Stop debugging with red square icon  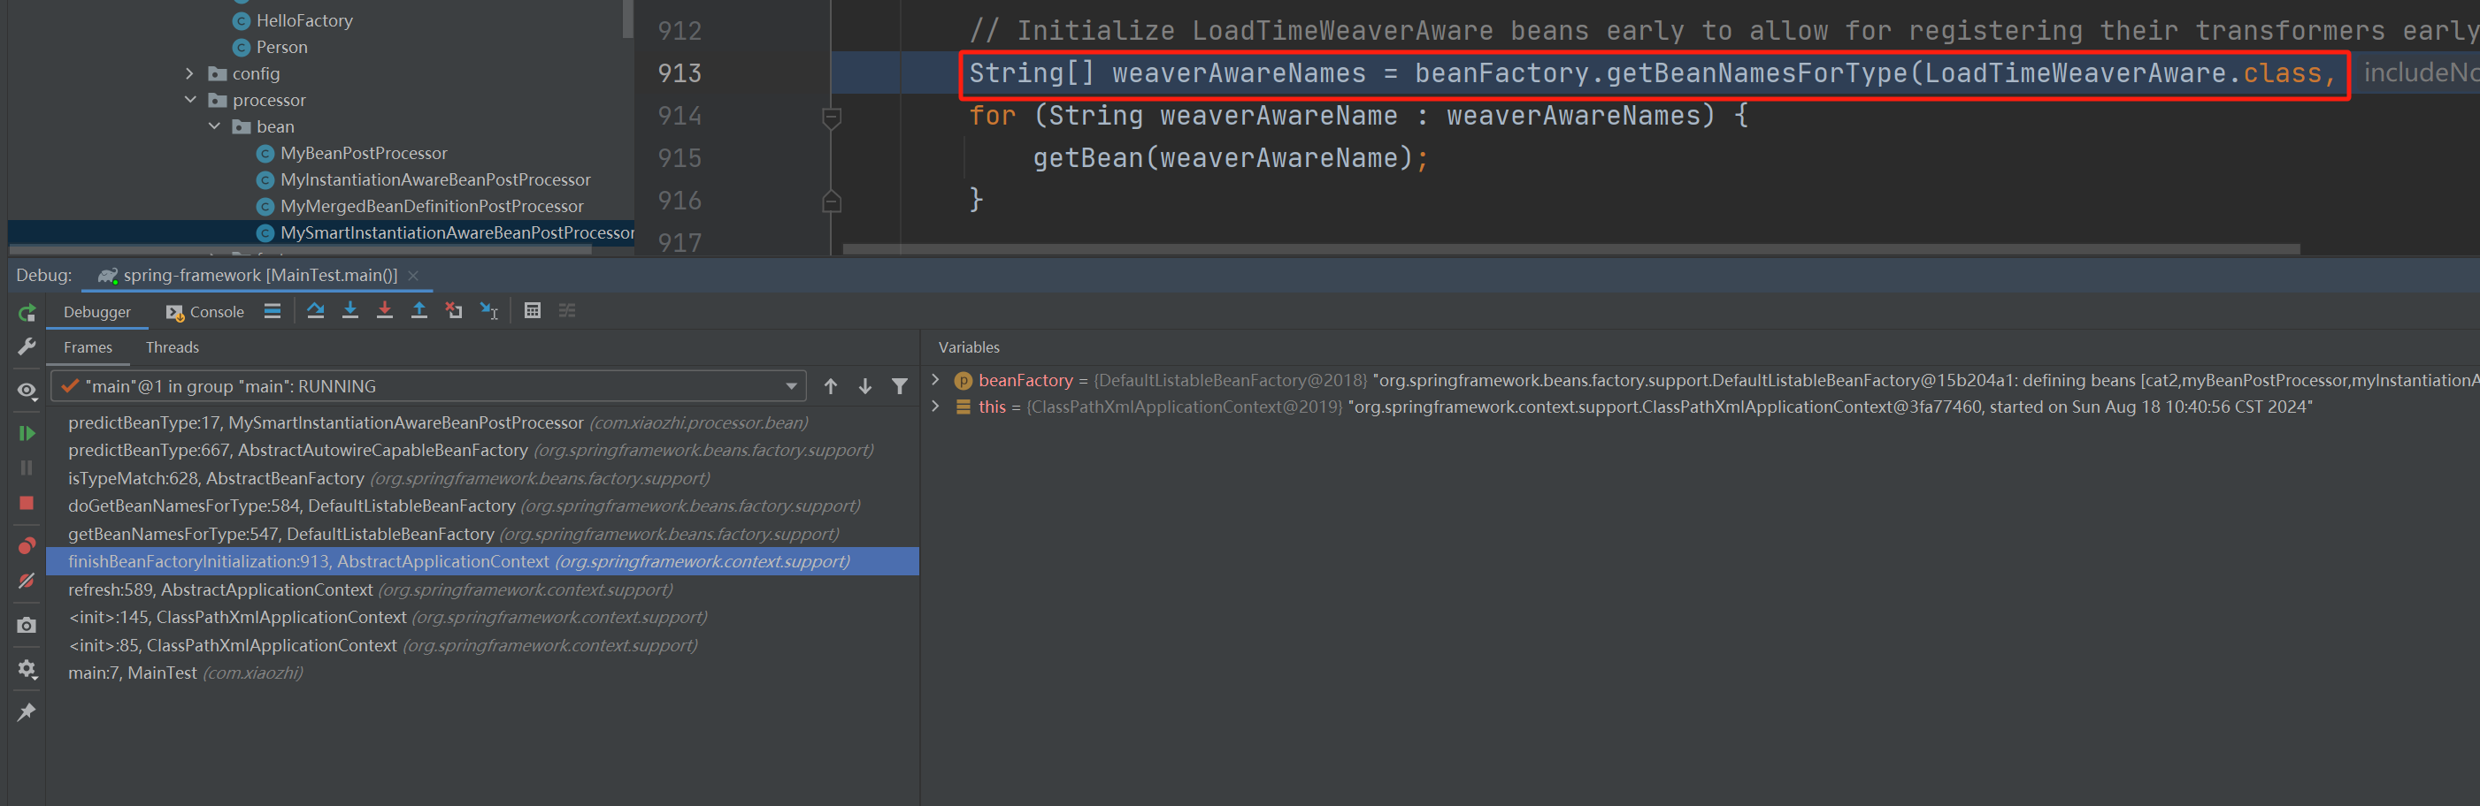pyautogui.click(x=27, y=503)
